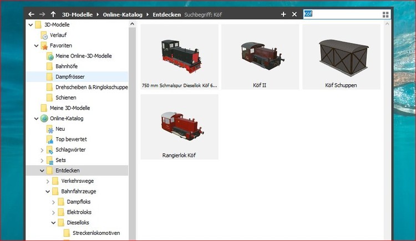Click the up one level arrow
The width and height of the screenshot is (416, 241).
click(53, 14)
